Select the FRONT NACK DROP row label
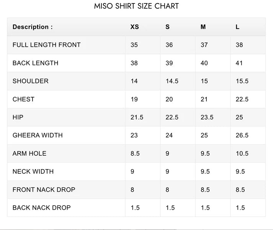Viewport: 273px width, 230px height. (x=44, y=190)
